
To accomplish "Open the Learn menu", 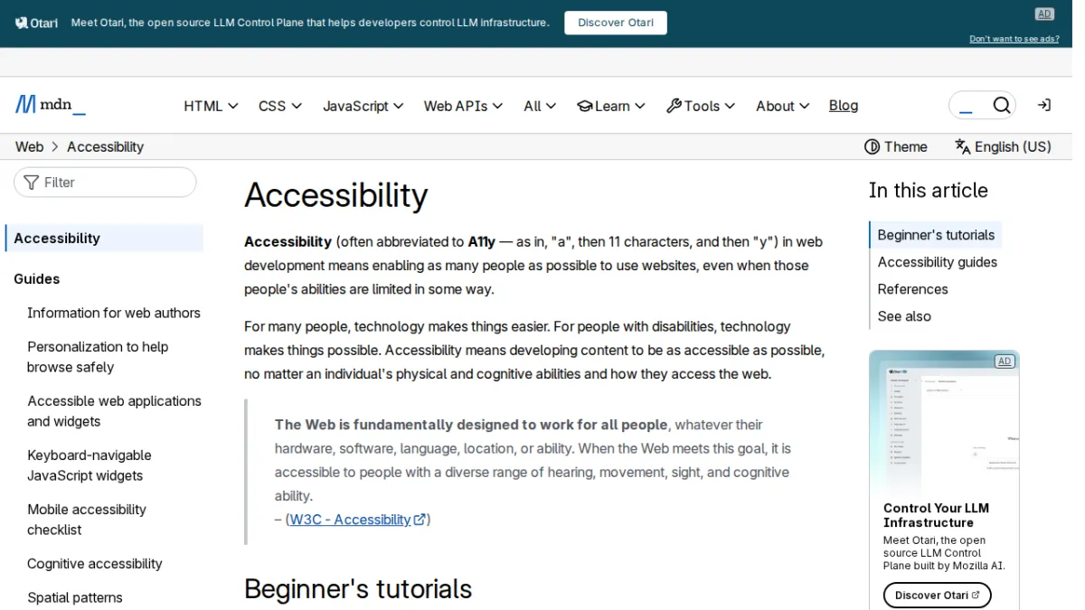I will 611,106.
